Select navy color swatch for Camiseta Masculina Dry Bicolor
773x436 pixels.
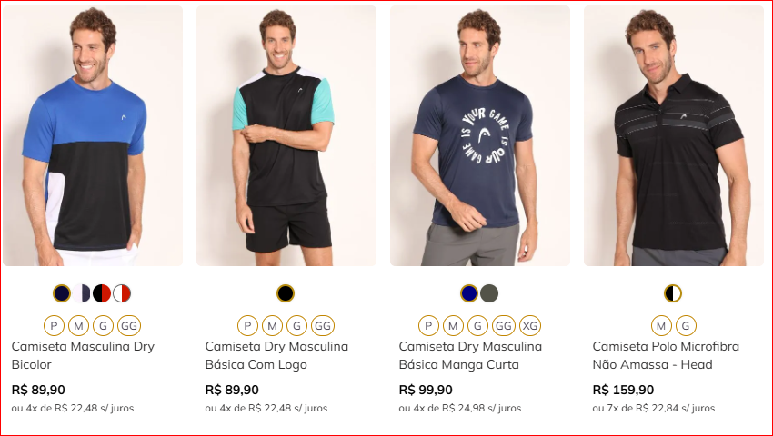[x=62, y=293]
